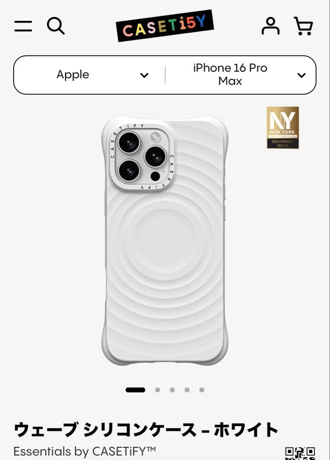Click the chevron beside Apple
Screen dimensions: 330x460
click(x=144, y=75)
